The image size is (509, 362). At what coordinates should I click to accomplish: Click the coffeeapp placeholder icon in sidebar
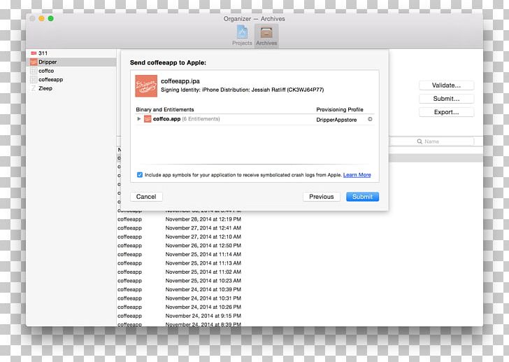[34, 79]
